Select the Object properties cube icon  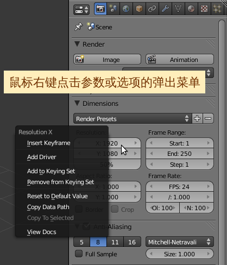click(x=139, y=9)
